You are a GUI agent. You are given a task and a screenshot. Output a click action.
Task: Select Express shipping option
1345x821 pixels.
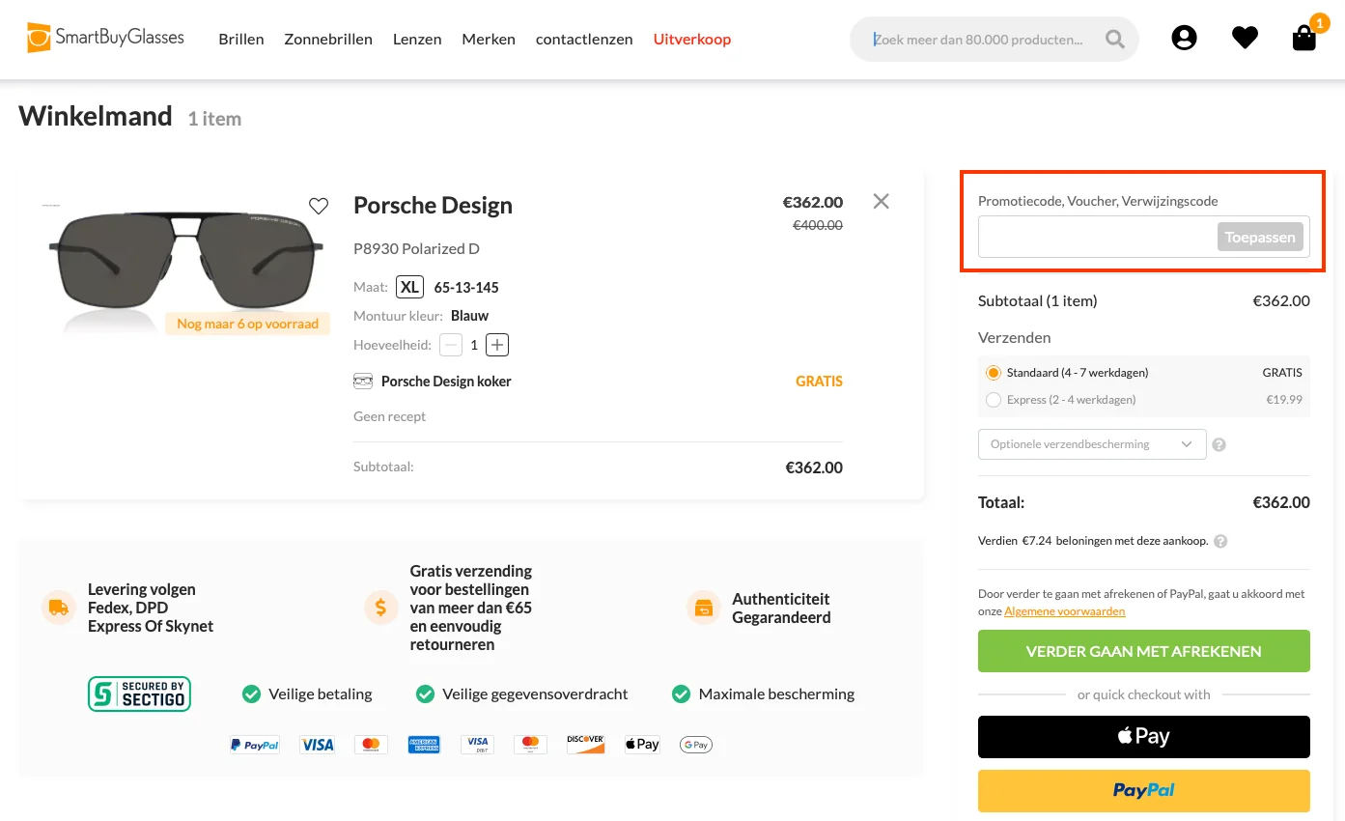tap(994, 399)
